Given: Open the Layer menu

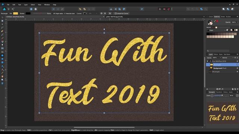Looking at the screenshot, I should coord(26,5).
